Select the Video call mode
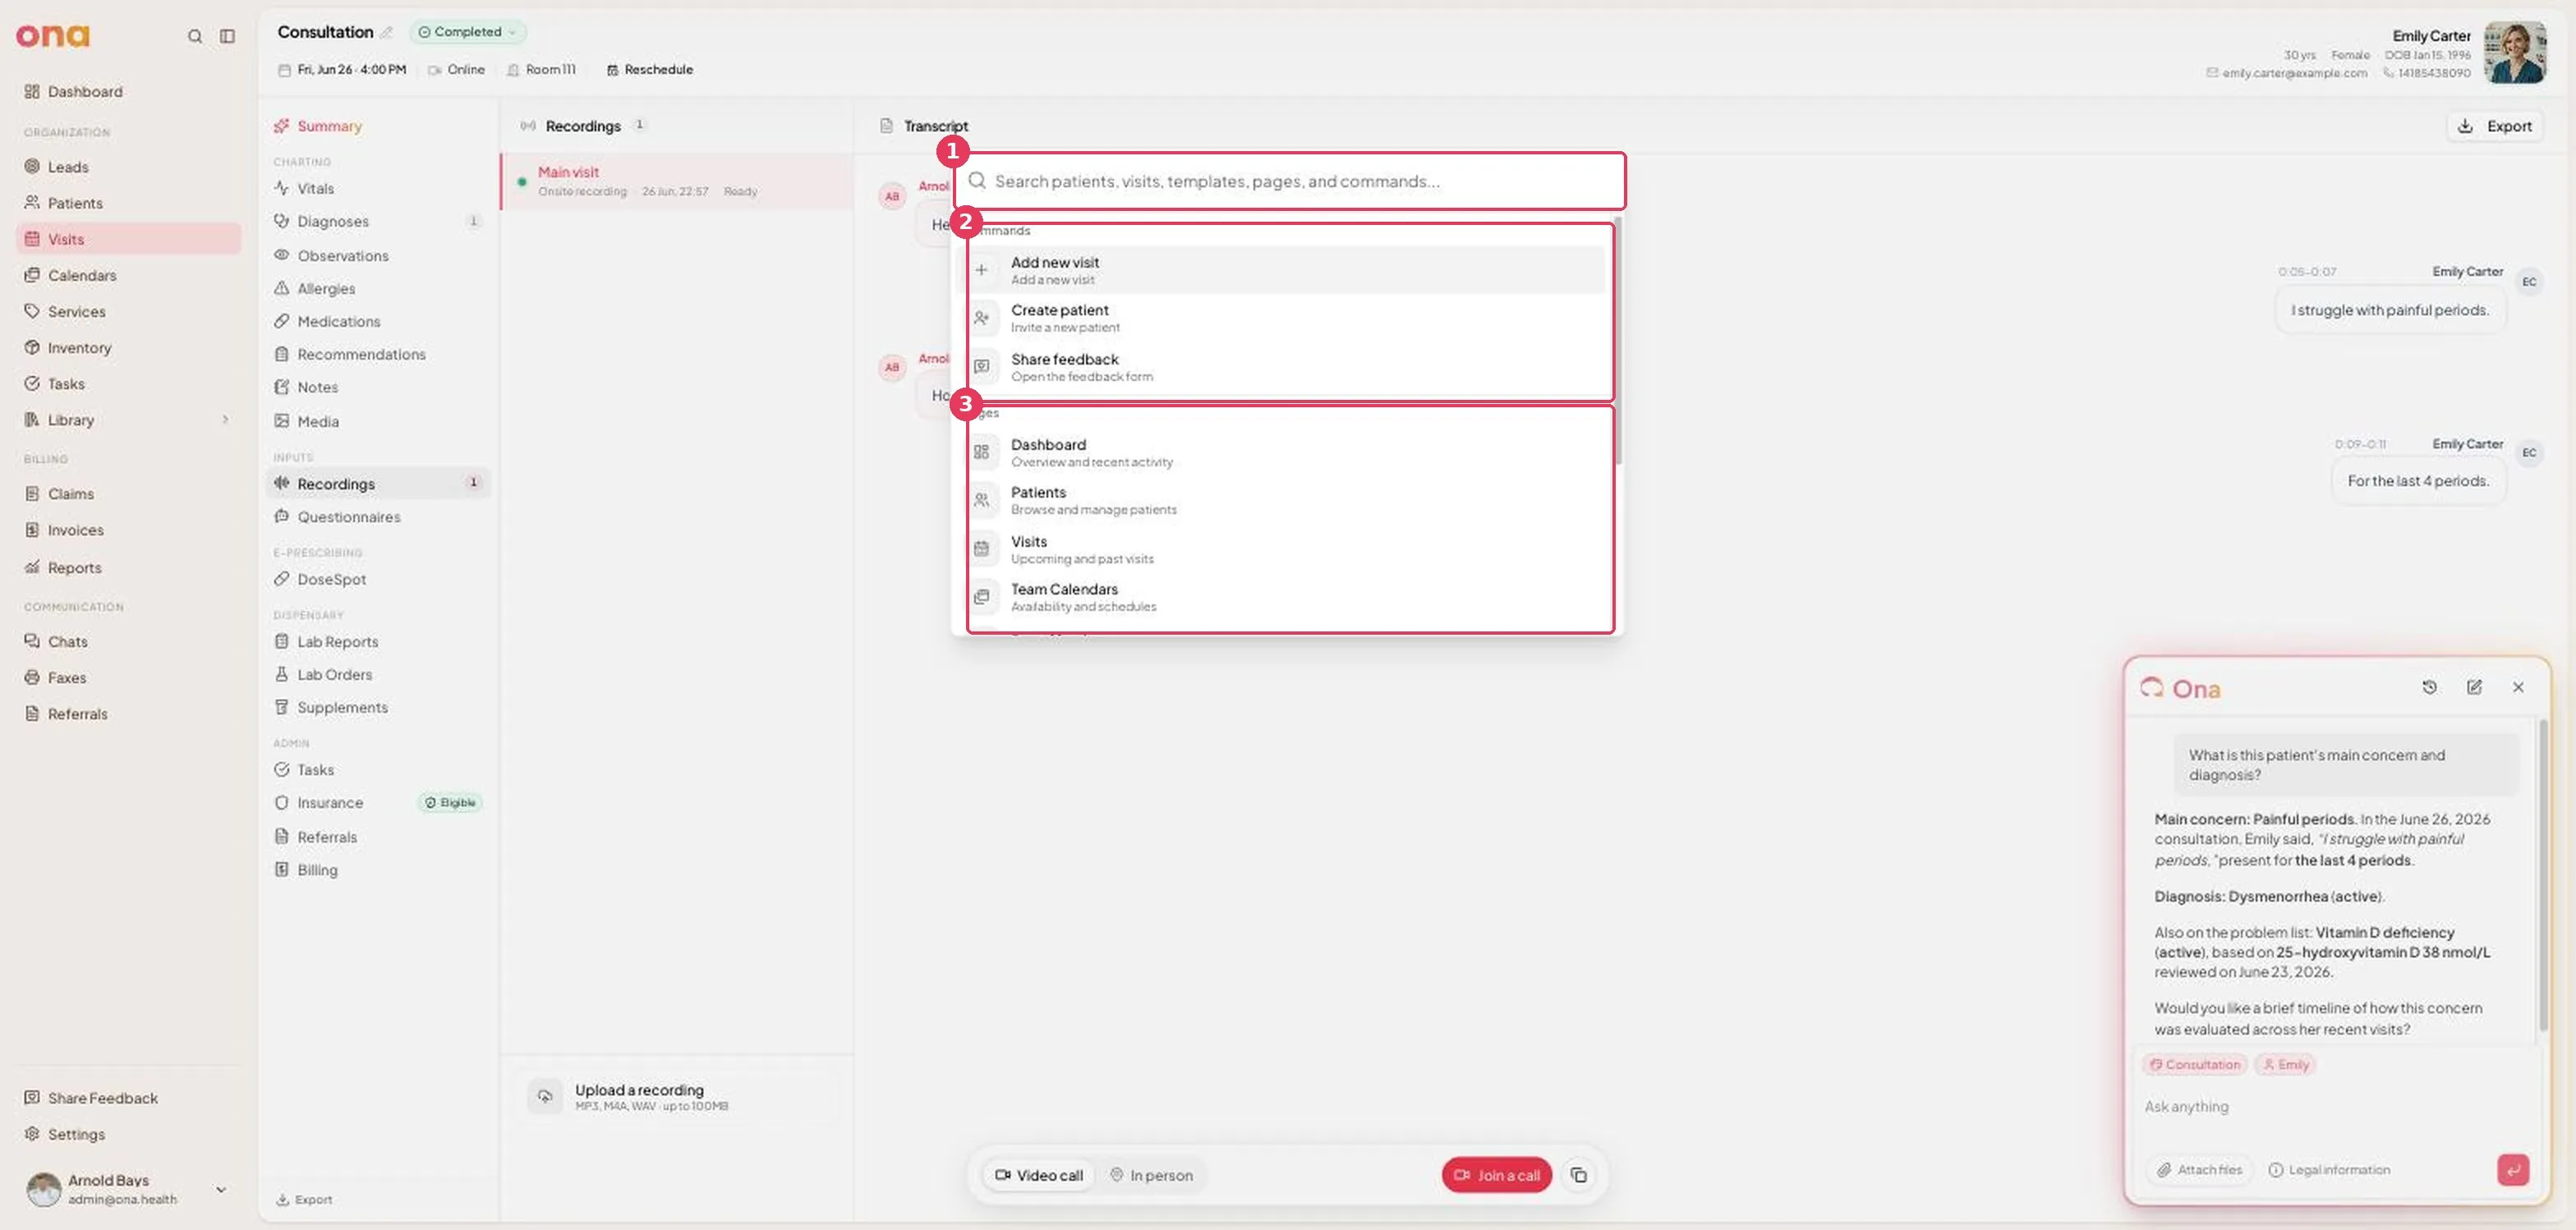The height and width of the screenshot is (1230, 2576). 1039,1175
